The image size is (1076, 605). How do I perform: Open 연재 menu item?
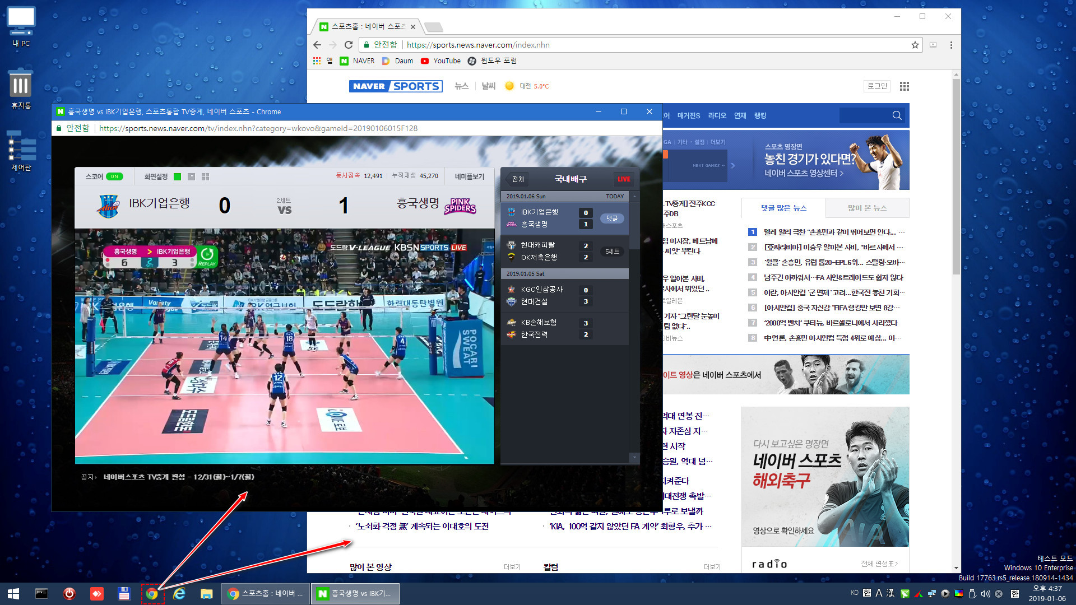[740, 115]
